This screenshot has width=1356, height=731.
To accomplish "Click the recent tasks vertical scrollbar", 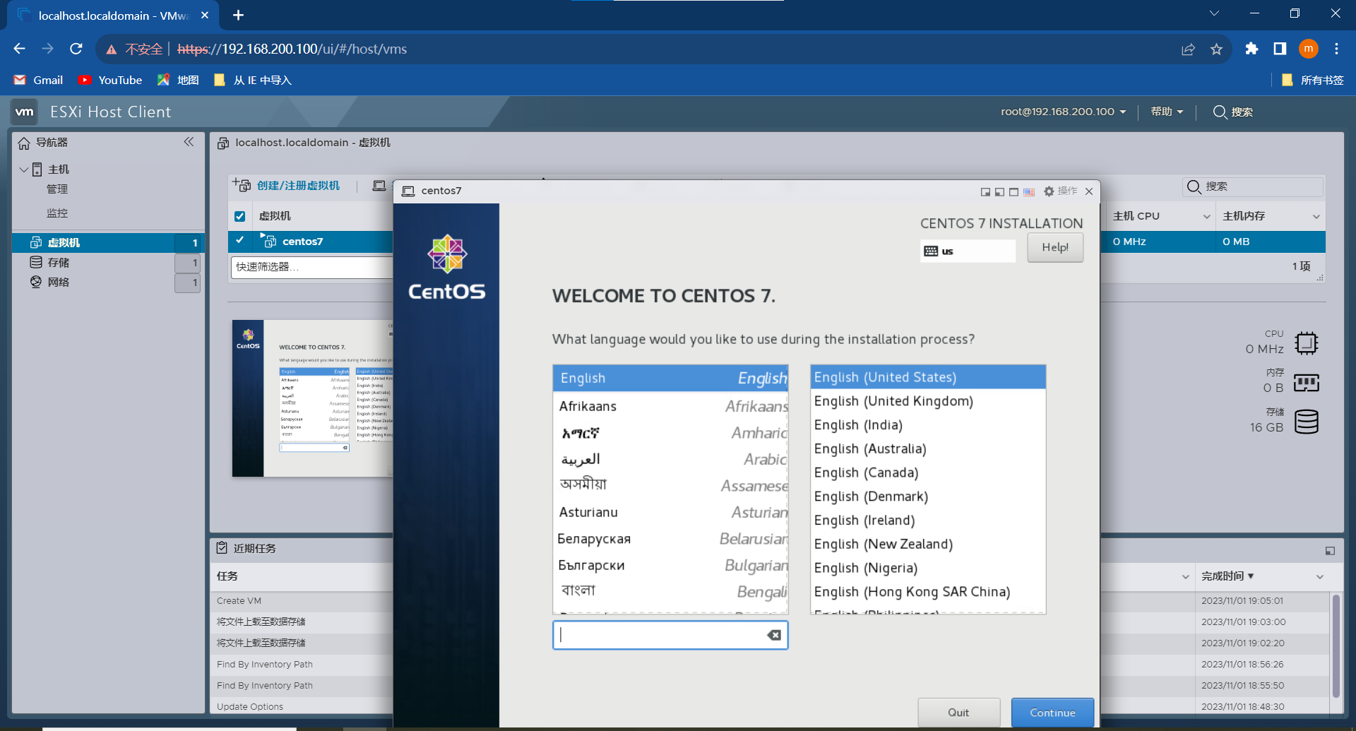I will 1336,646.
